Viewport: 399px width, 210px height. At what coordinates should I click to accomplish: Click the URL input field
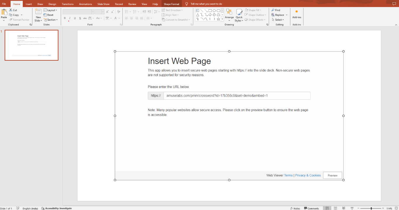pyautogui.click(x=237, y=96)
